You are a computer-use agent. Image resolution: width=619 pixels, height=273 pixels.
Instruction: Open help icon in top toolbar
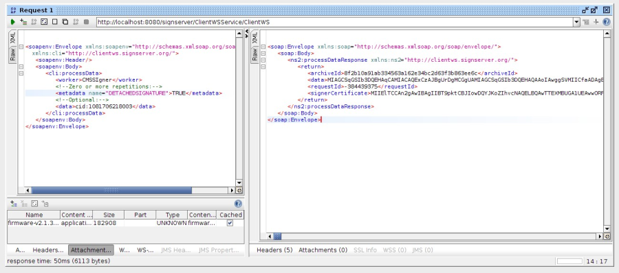(x=607, y=22)
